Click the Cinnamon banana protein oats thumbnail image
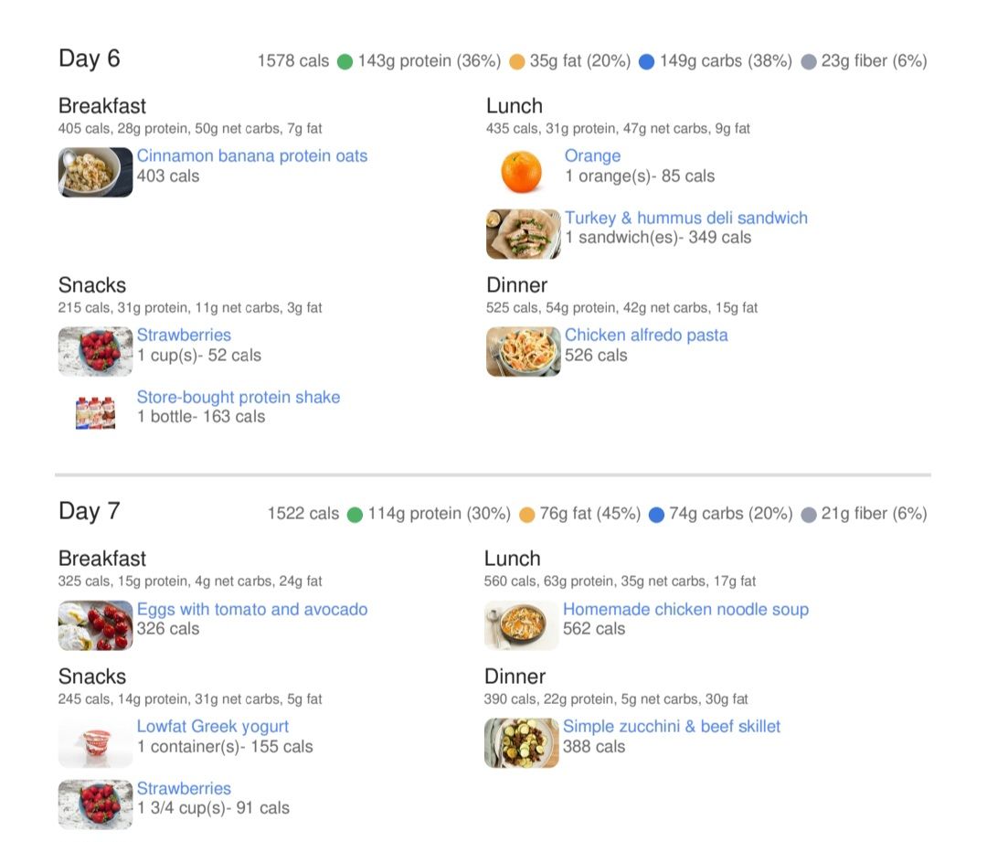The height and width of the screenshot is (842, 987). (x=95, y=172)
